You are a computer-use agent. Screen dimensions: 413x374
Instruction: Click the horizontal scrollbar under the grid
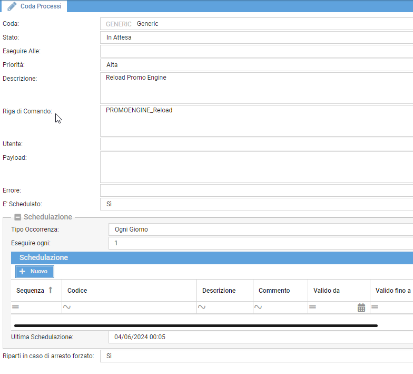click(195, 326)
